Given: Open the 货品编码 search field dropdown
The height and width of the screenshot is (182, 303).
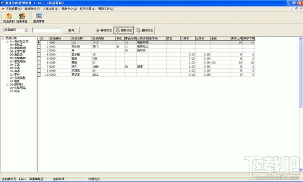Looking at the screenshot, I should click(26, 30).
